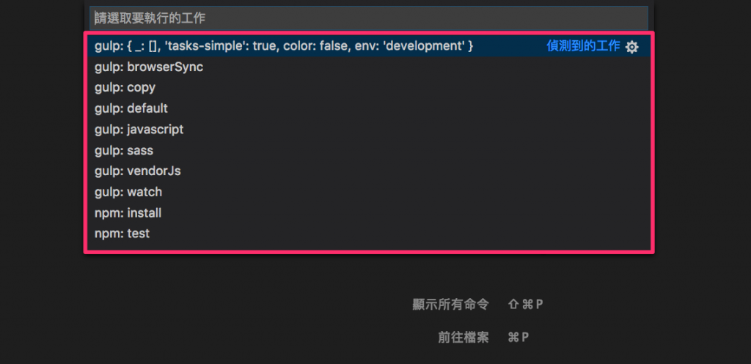Pick the gulp: sass task
751x364 pixels.
[369, 151]
